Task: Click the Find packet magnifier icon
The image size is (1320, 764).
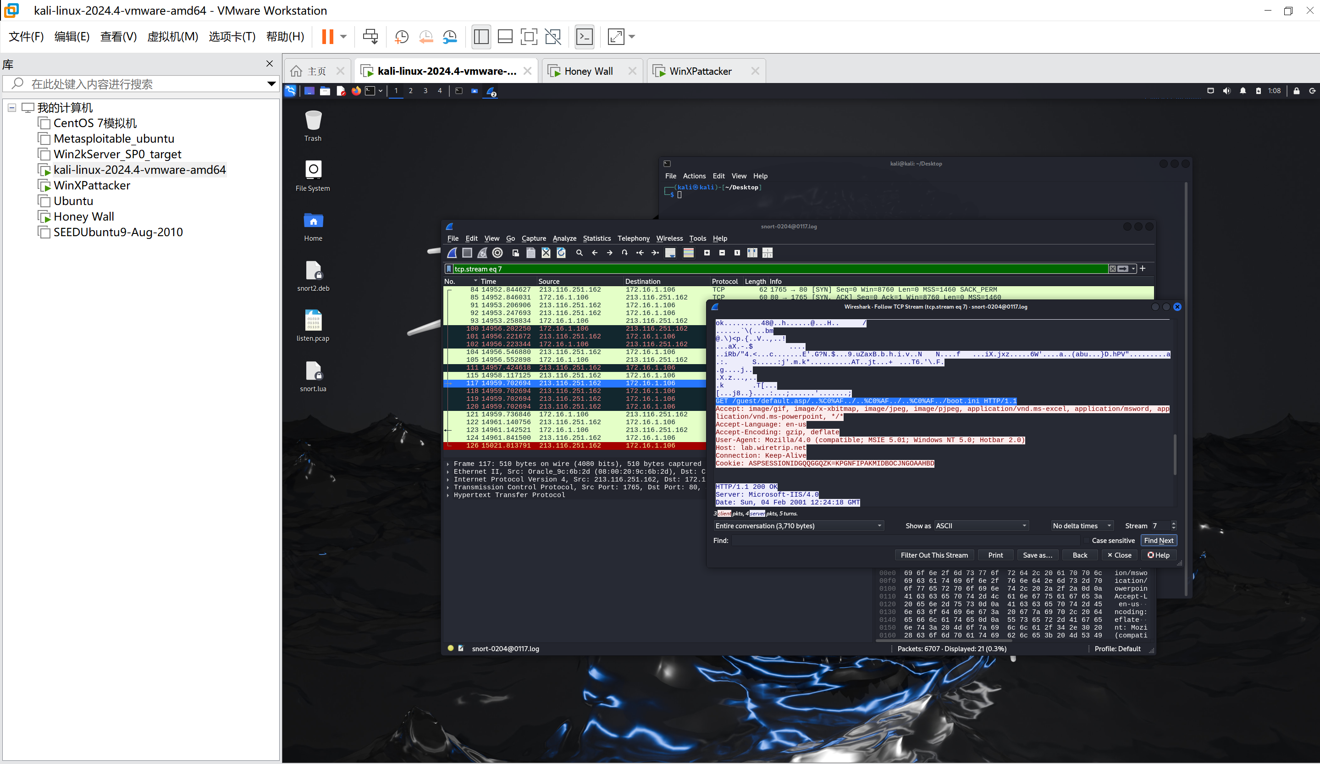Action: point(580,253)
